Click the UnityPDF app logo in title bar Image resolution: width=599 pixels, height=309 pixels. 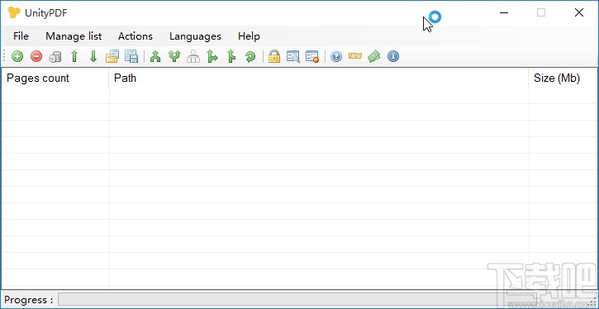coord(14,12)
